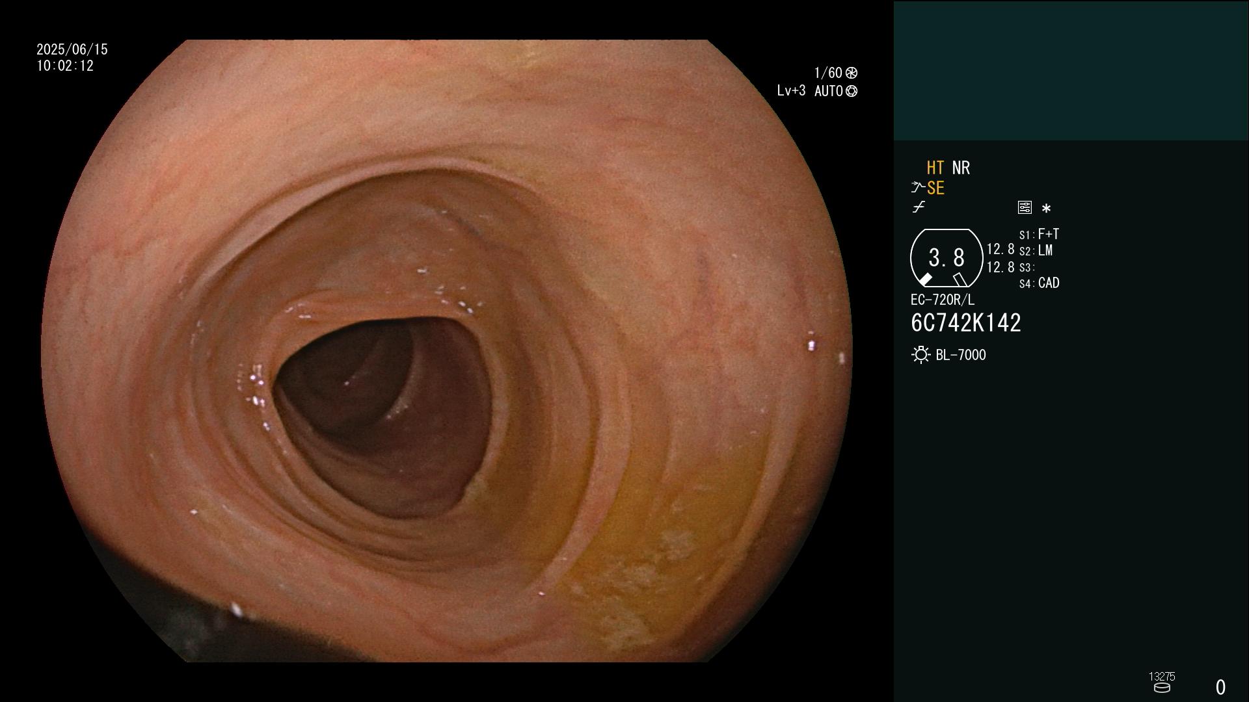This screenshot has height=702, width=1249.
Task: Select the SE structure enhancement indicator
Action: pyautogui.click(x=935, y=188)
